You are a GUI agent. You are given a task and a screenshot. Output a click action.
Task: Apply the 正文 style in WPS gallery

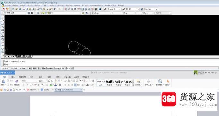pos(101,83)
